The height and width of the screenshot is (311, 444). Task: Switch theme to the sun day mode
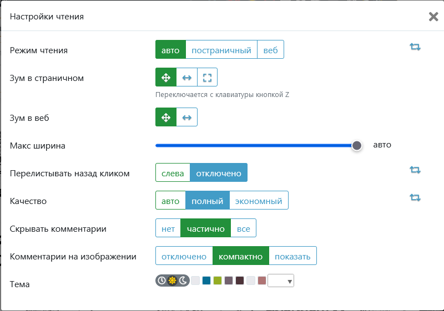(x=172, y=281)
